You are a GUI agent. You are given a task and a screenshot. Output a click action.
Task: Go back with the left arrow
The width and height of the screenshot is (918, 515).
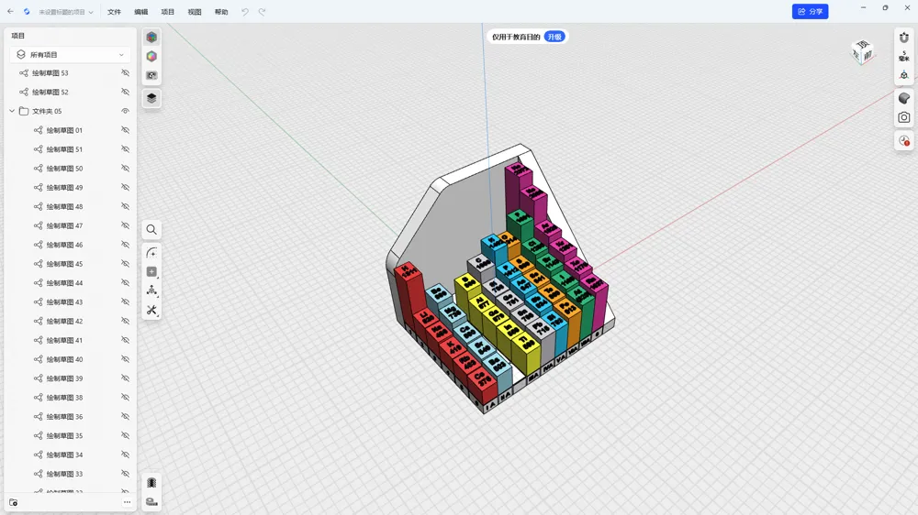click(10, 12)
